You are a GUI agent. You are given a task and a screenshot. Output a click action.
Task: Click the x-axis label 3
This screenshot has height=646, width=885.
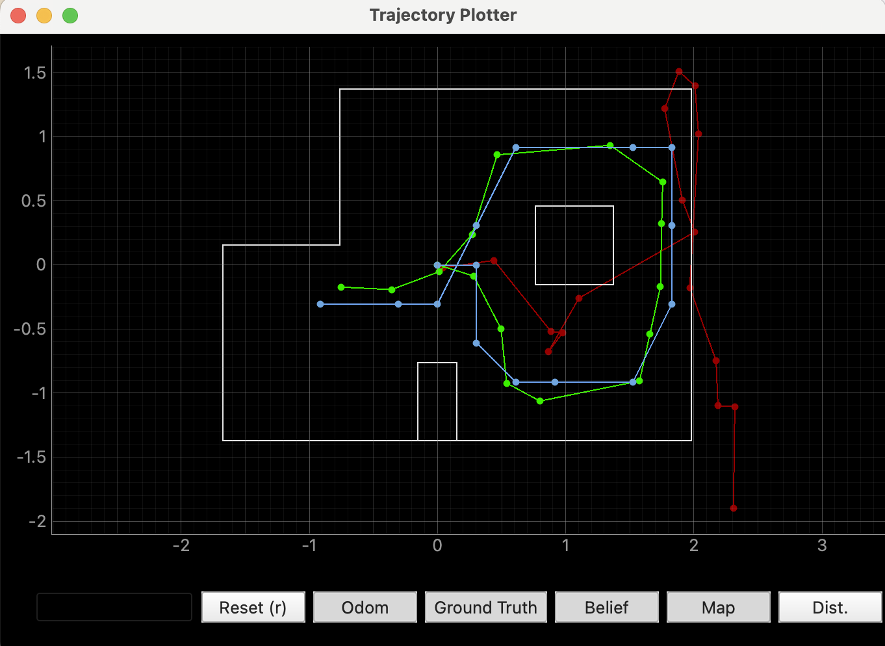click(x=822, y=545)
